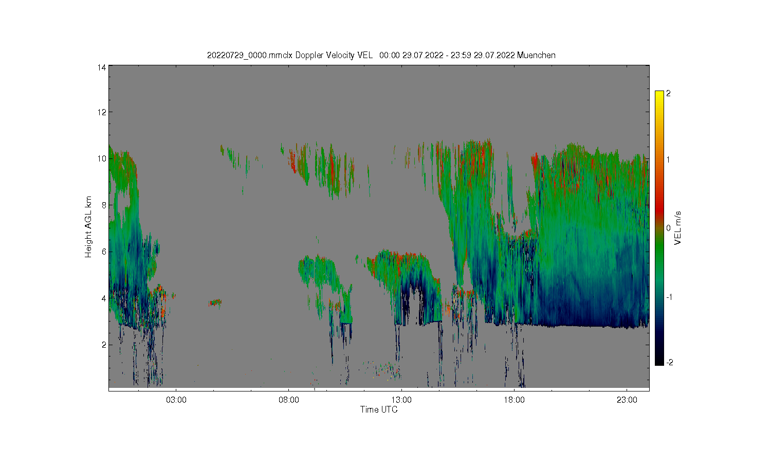Click the 'Time UTC' x-axis label
This screenshot has width=771, height=463.
pos(379,410)
